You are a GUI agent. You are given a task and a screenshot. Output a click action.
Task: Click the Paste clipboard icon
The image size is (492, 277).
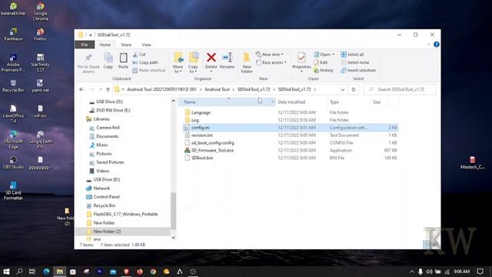(123, 58)
